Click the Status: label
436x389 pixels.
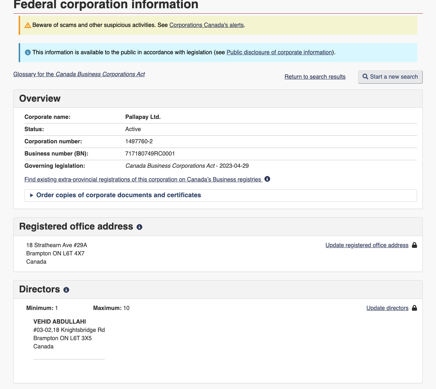pyautogui.click(x=34, y=129)
